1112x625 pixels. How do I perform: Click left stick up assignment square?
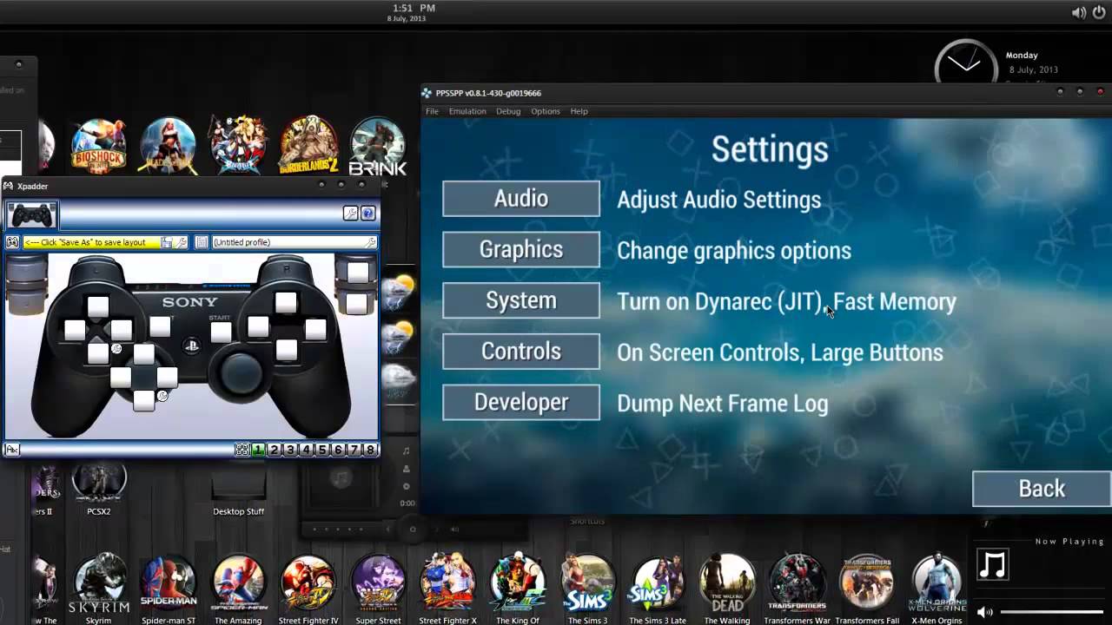[x=144, y=354]
